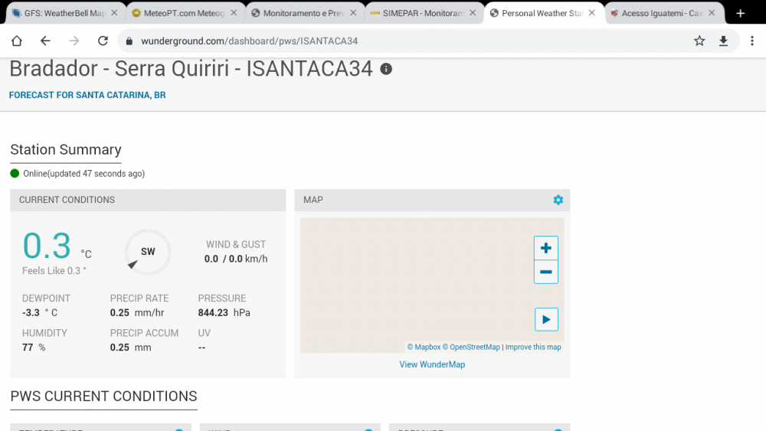This screenshot has width=766, height=431.
Task: Zoom in on the map
Action: pyautogui.click(x=545, y=248)
